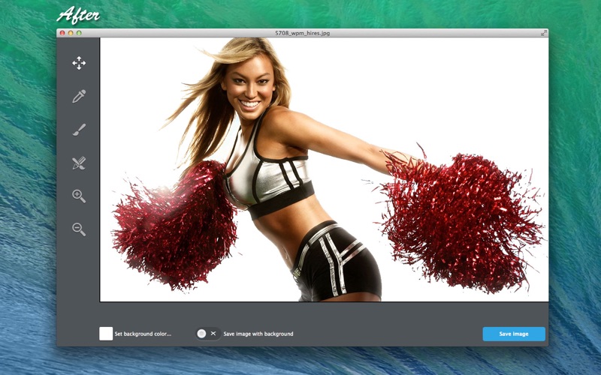Click the Zoom Out magnifier
This screenshot has width=601, height=375.
[x=79, y=229]
